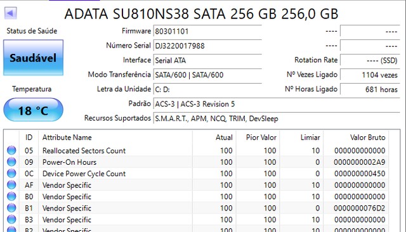This screenshot has width=406, height=232.
Task: Click status orb of attribute AF
Action: pyautogui.click(x=11, y=185)
